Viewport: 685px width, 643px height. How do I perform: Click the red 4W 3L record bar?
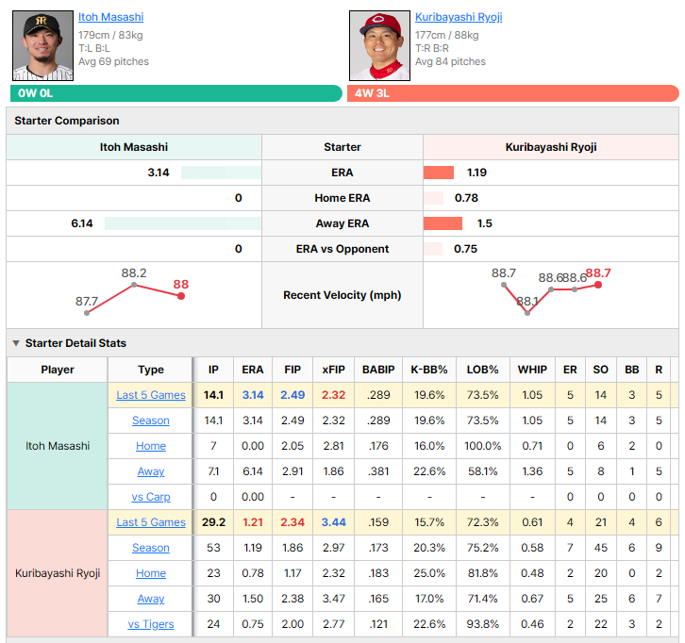point(513,93)
